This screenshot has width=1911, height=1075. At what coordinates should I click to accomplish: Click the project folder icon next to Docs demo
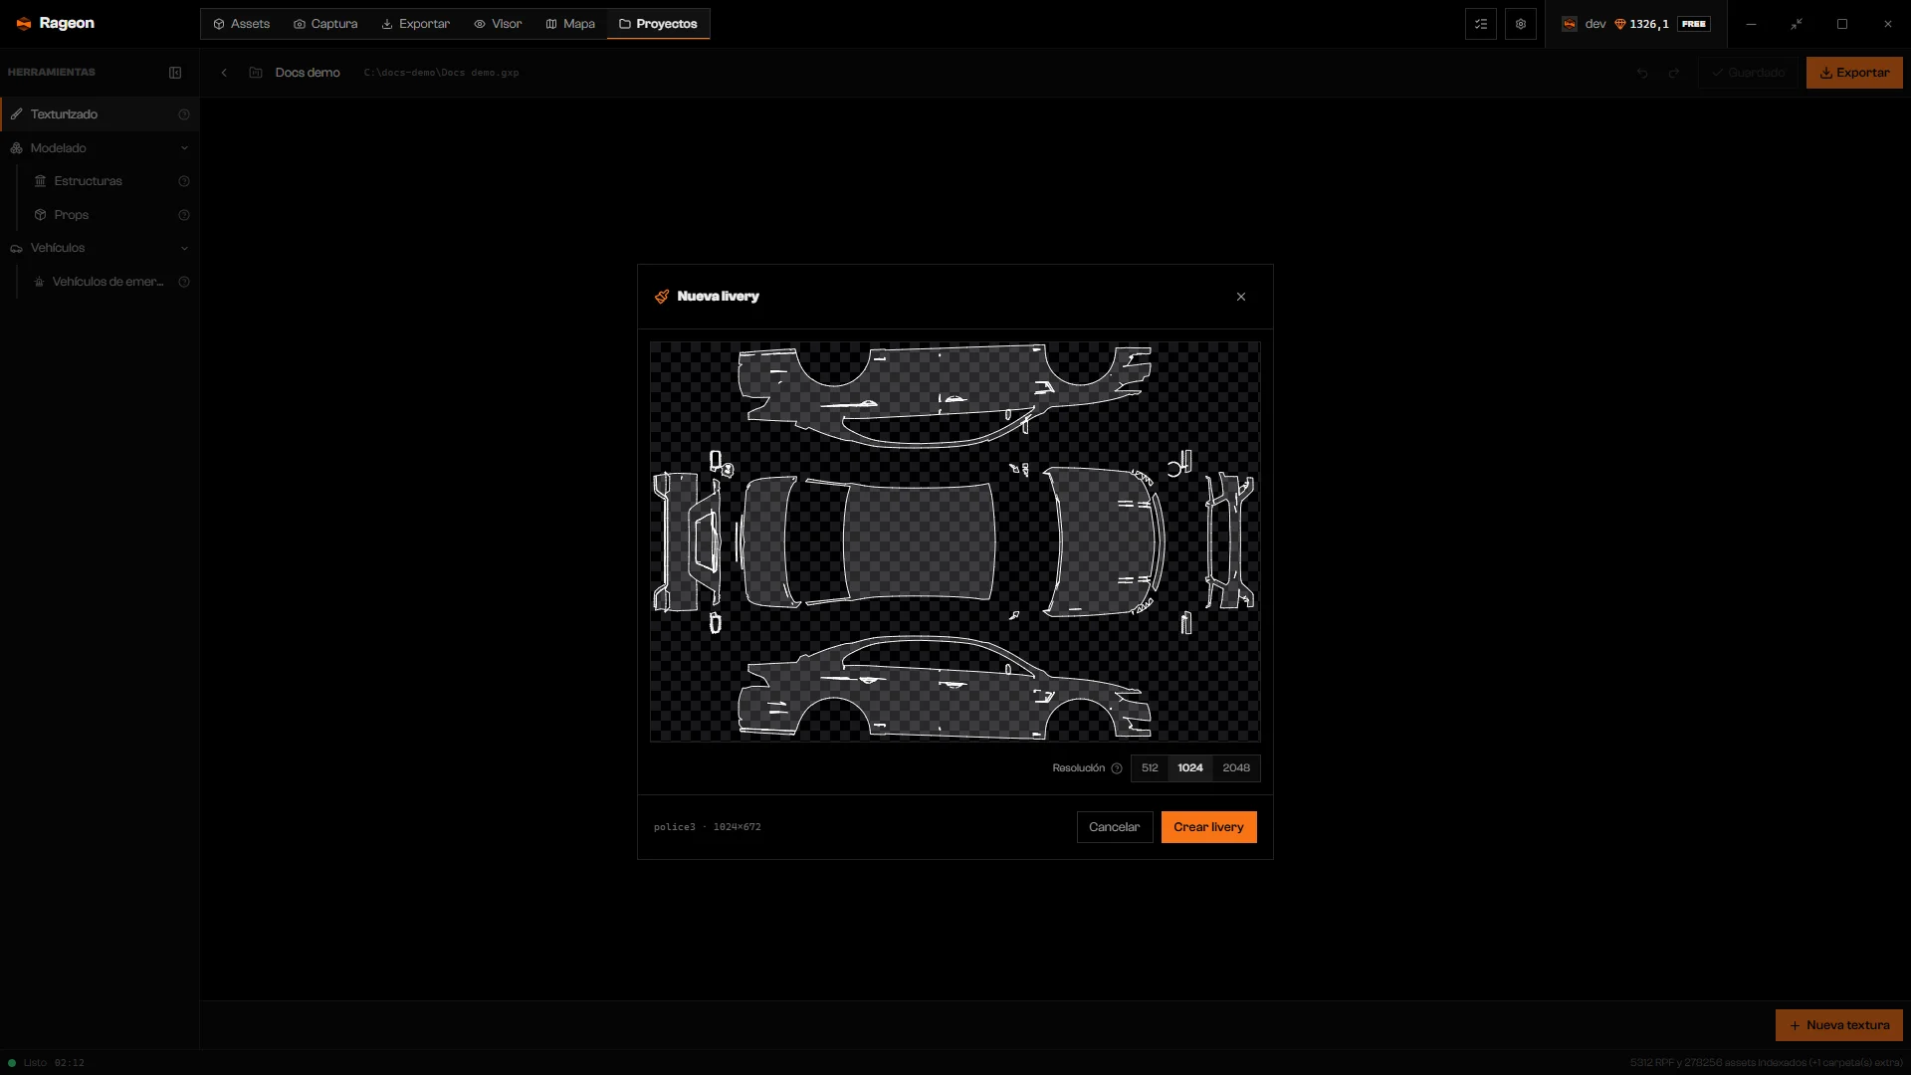pyautogui.click(x=256, y=73)
